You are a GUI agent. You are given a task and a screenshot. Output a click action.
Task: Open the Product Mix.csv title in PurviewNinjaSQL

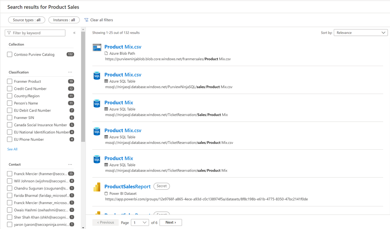123,75
